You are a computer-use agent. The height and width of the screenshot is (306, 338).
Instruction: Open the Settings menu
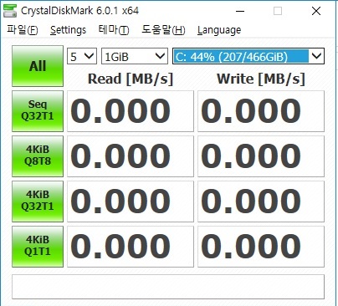pos(68,30)
